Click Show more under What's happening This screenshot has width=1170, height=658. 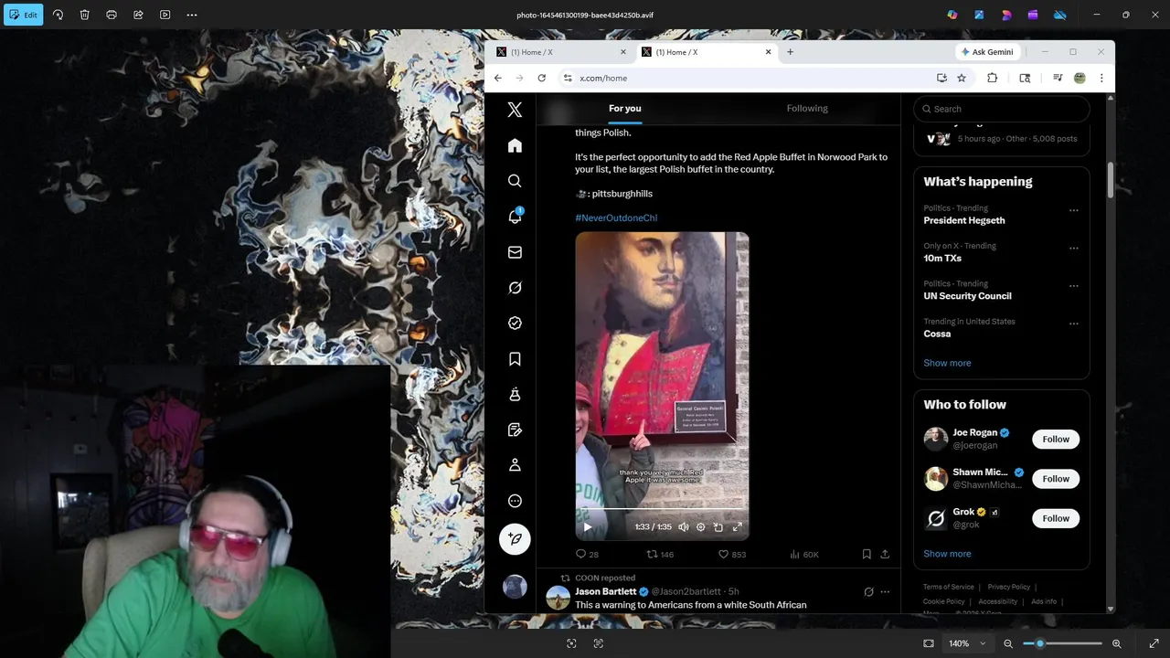tap(947, 363)
